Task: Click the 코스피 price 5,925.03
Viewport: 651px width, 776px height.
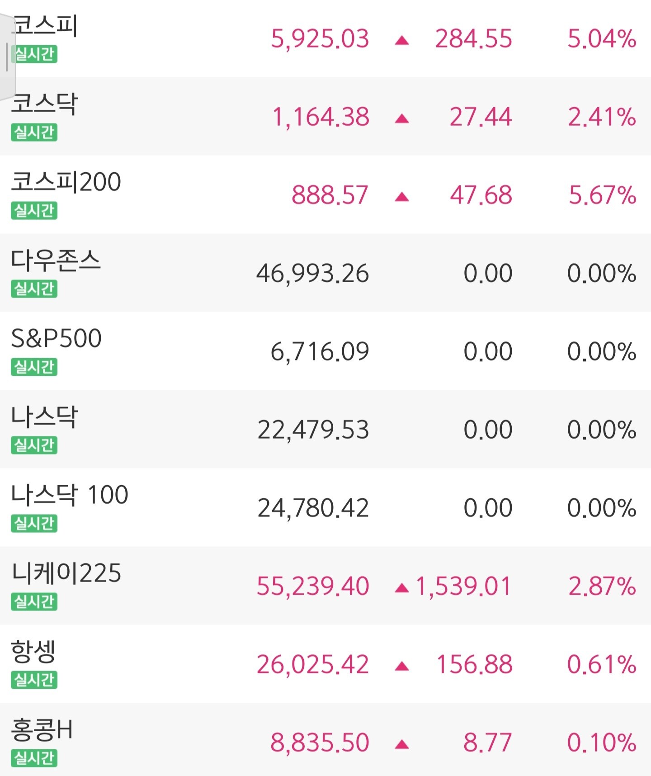Action: point(320,39)
